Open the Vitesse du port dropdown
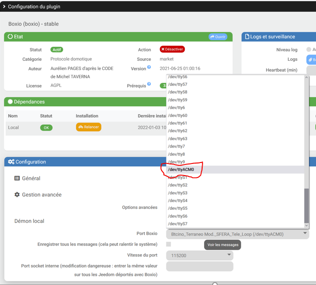The height and width of the screenshot is (285, 316). [200, 256]
